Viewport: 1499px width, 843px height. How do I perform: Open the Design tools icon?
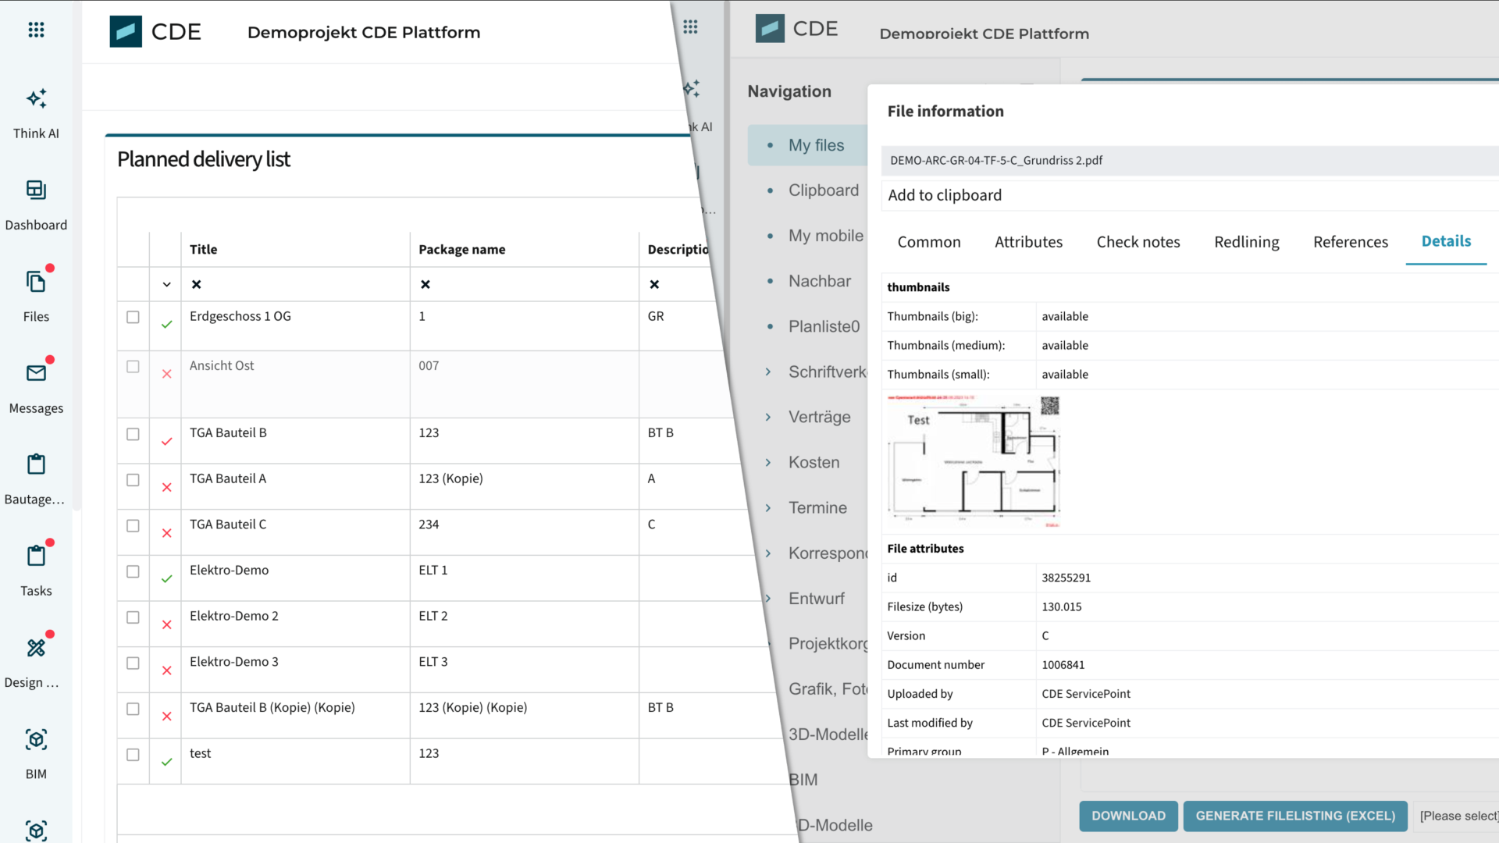36,648
